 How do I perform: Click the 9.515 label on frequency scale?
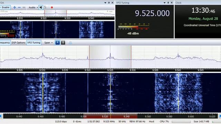[65, 70]
